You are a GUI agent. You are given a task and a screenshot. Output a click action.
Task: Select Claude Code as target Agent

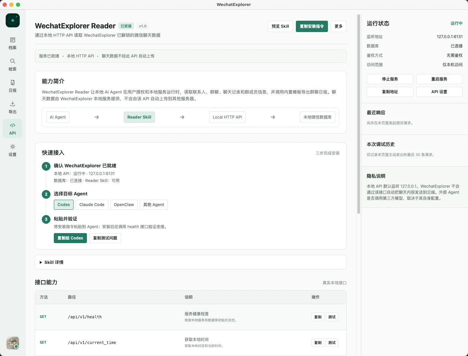[x=92, y=205]
